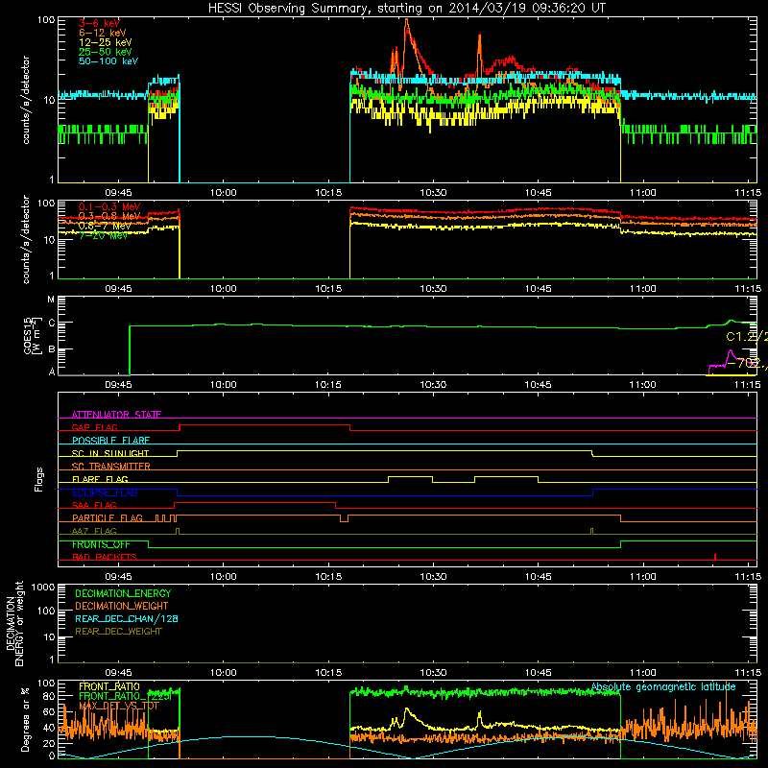
Task: Click the 7-20 MeV legend label
Action: (103, 235)
